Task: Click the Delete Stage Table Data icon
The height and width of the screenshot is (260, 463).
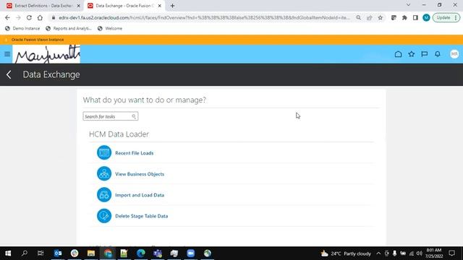Action: 104,216
